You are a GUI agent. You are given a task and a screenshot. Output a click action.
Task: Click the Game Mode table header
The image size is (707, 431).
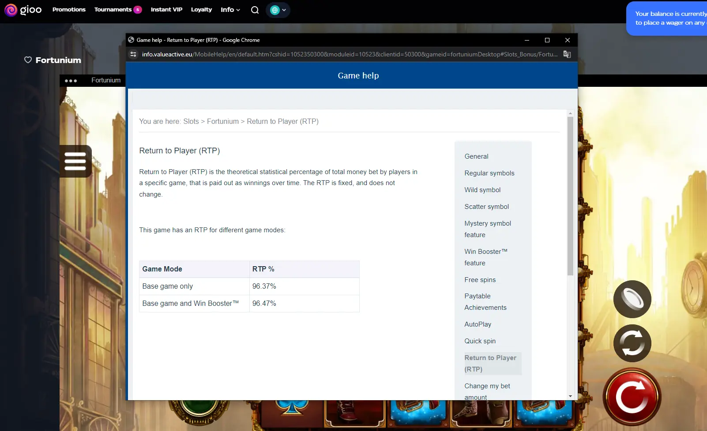194,269
